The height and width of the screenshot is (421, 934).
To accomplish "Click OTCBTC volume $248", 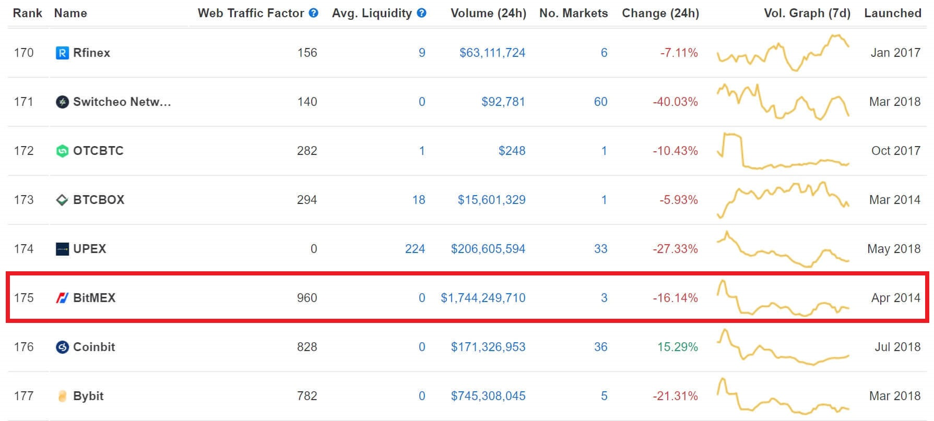I will (x=512, y=151).
